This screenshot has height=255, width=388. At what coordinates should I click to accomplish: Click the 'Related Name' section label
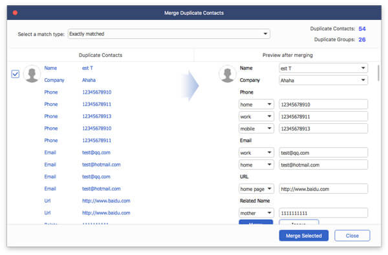255,201
